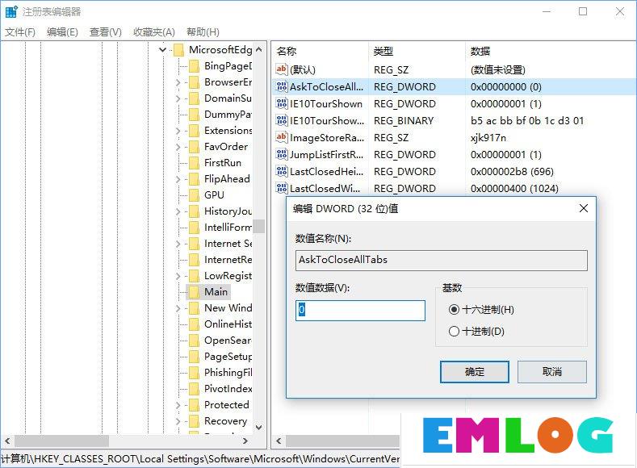
Task: Click the tree pane vertical scrollbar thumb
Action: coord(259,226)
